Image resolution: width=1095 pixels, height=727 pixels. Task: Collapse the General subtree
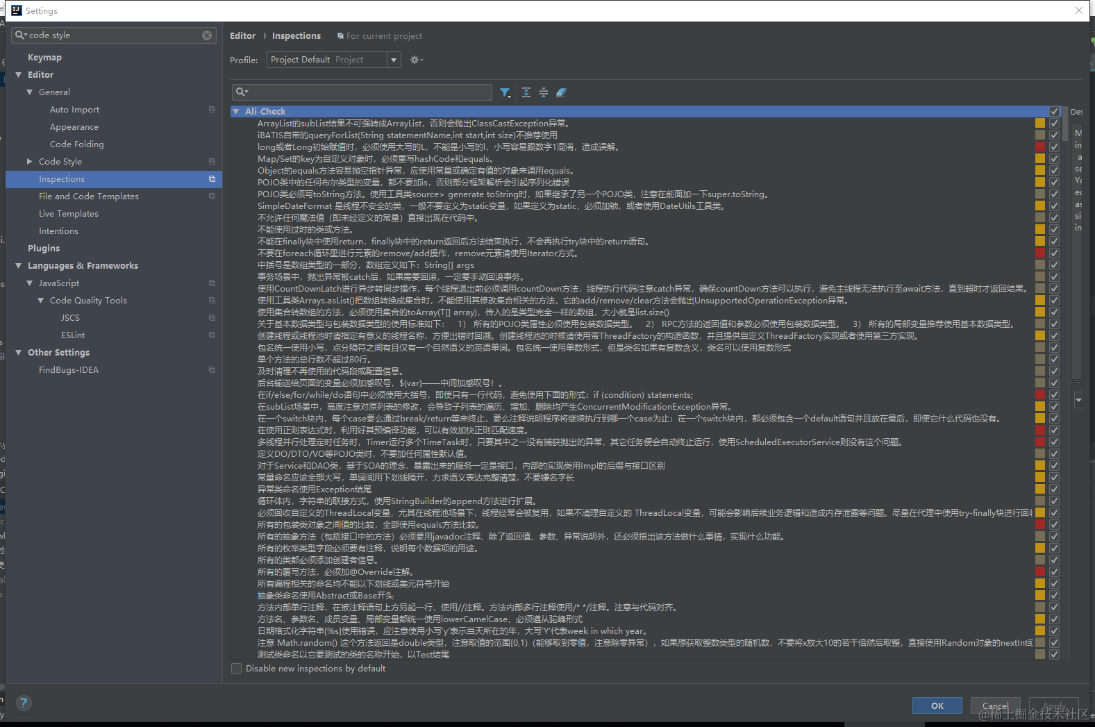tap(30, 92)
